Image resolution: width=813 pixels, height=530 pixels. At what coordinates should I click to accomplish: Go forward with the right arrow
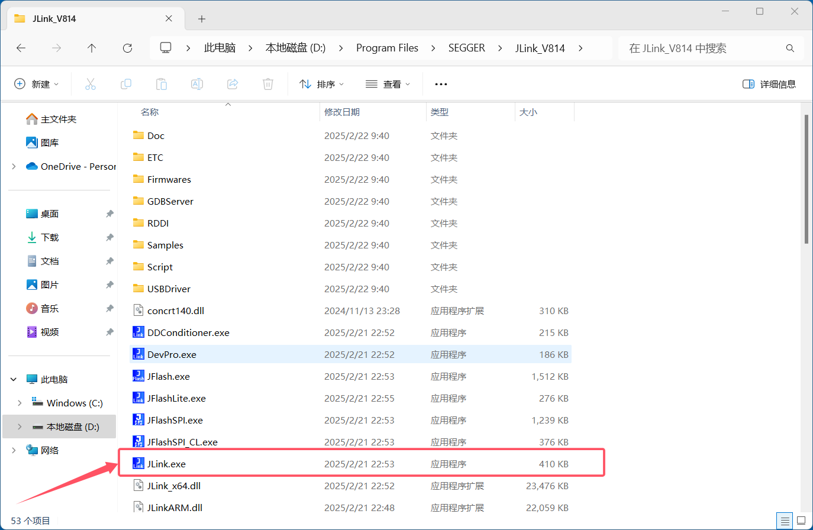coord(57,48)
